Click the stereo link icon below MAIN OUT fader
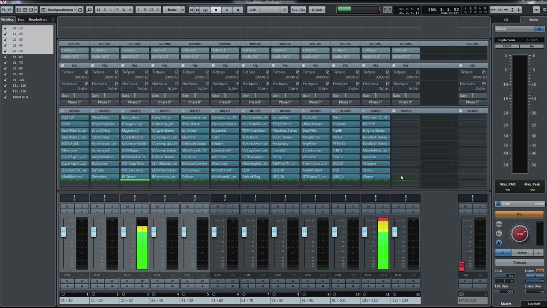The height and width of the screenshot is (308, 547). 461,294
